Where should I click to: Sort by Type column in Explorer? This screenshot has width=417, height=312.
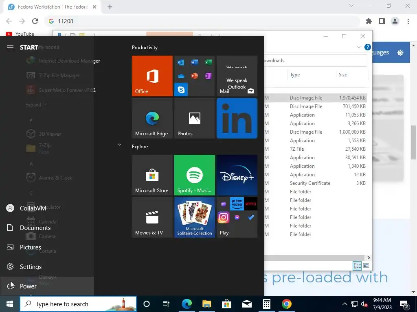(312, 75)
